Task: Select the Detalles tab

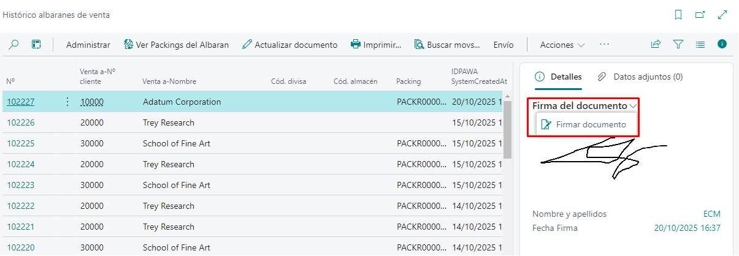Action: [558, 77]
